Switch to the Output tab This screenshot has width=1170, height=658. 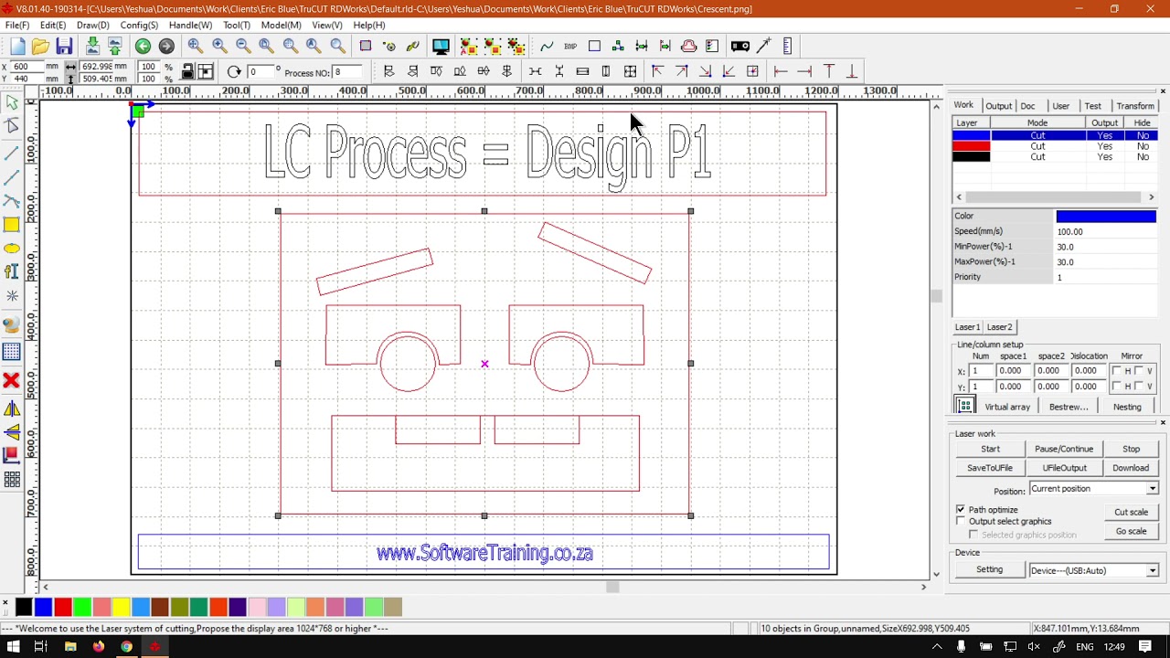pos(998,106)
